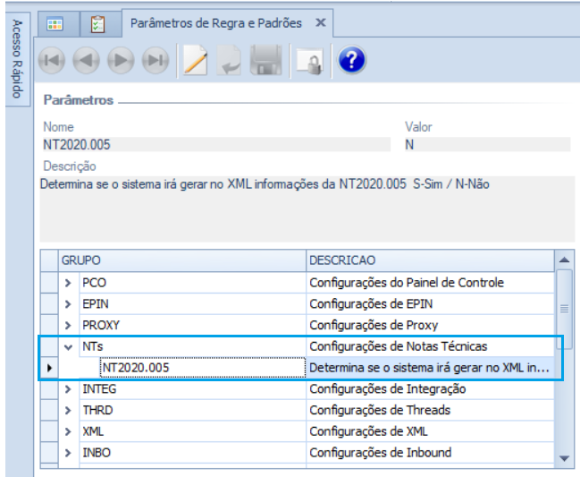
Task: Click Determina se o sistema description cell
Action: [x=430, y=368]
